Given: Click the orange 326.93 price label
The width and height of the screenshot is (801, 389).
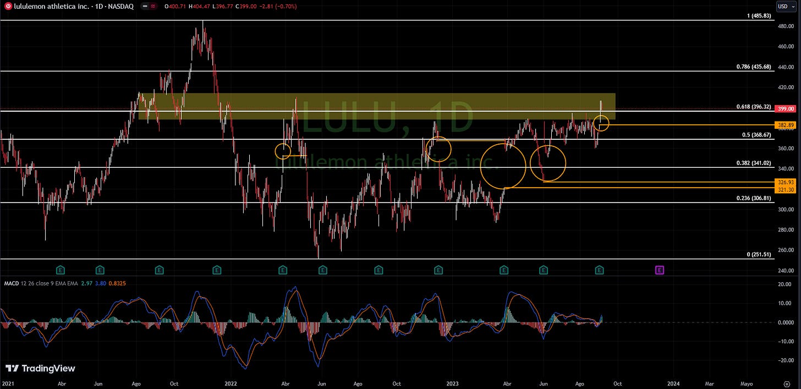Looking at the screenshot, I should click(x=786, y=182).
